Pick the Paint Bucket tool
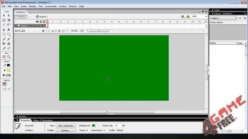 tap(9, 44)
